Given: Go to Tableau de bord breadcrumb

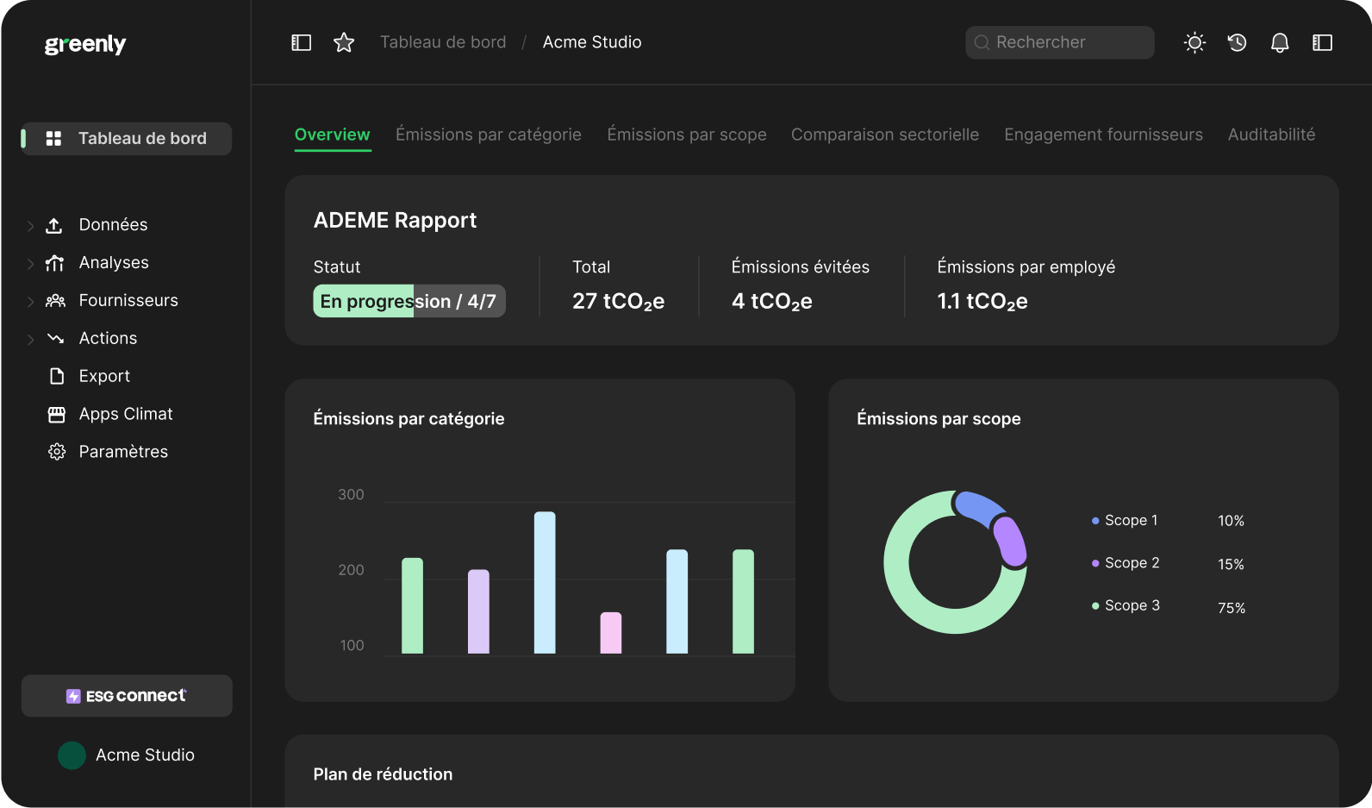Looking at the screenshot, I should [x=443, y=42].
